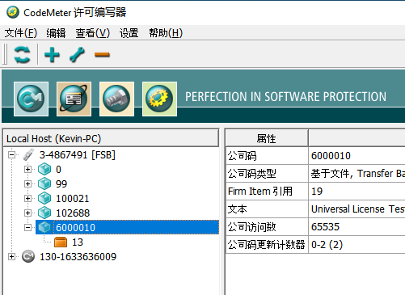Click the wrench edit toolbar icon
Screen dimensions: 405x295
point(77,55)
